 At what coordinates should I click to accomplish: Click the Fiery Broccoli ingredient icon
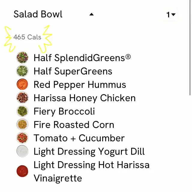(22, 111)
